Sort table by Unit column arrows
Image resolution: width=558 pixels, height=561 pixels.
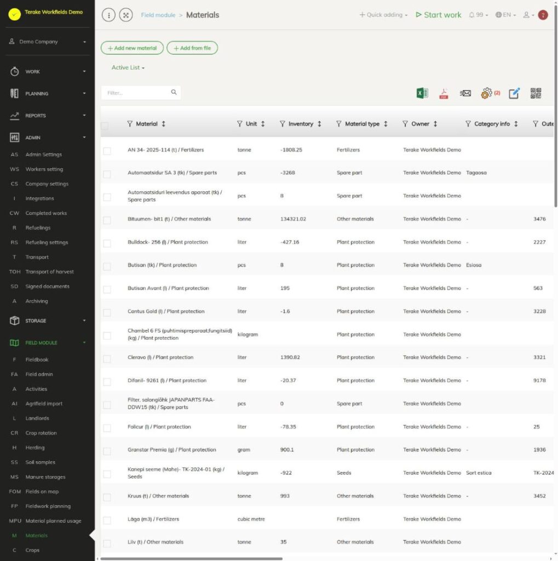pos(263,124)
